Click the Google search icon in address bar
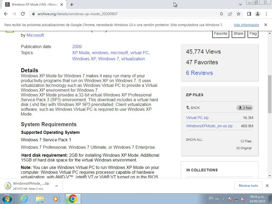 point(221,14)
